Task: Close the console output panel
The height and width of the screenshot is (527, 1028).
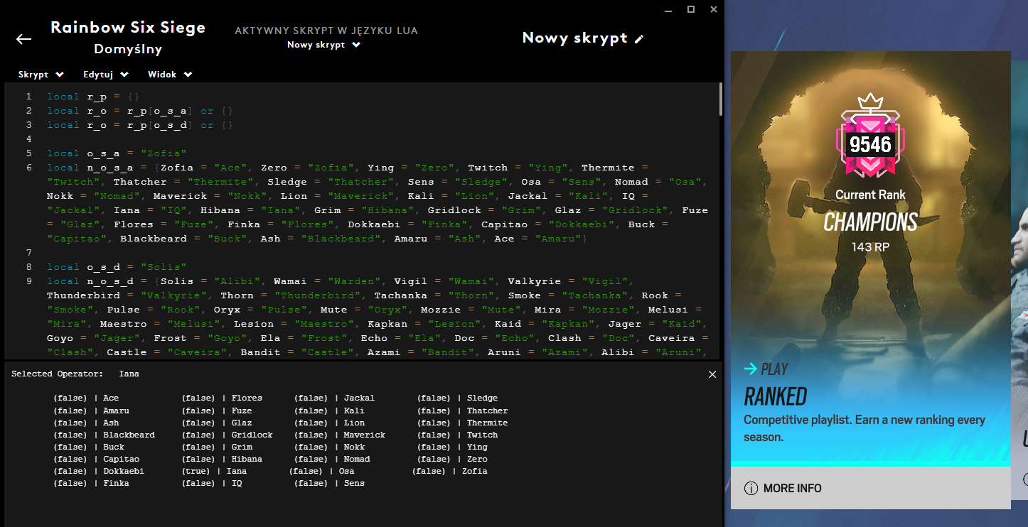Action: (x=712, y=374)
